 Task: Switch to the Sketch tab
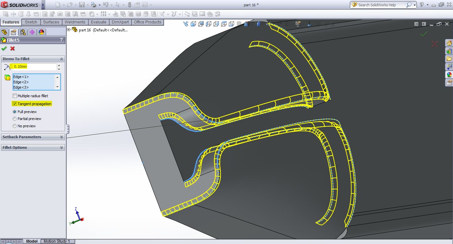pyautogui.click(x=31, y=22)
